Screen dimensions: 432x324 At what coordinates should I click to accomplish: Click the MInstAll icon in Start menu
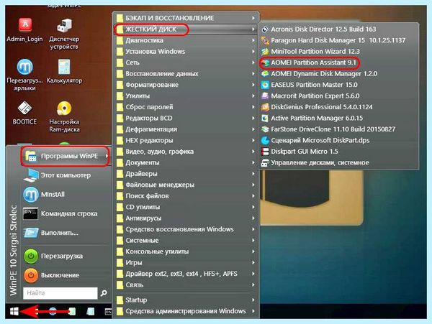tap(30, 195)
